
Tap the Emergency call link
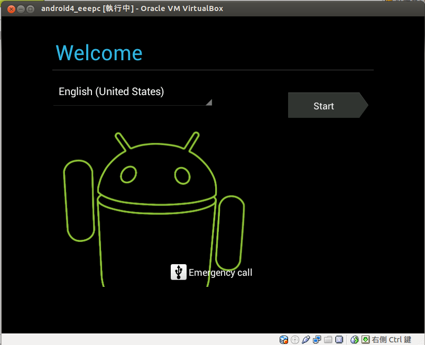pos(220,273)
